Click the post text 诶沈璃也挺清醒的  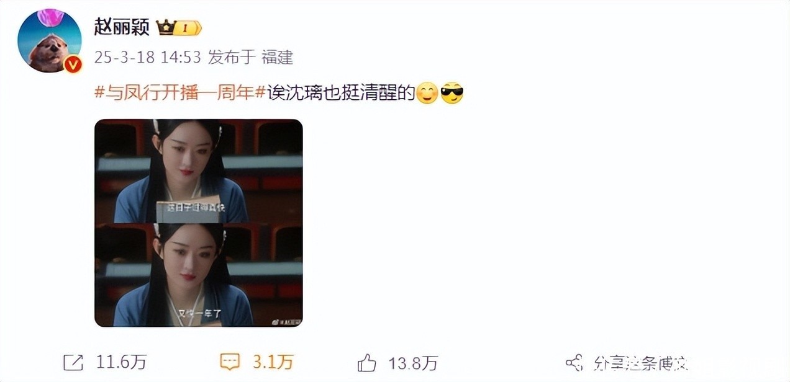[340, 94]
